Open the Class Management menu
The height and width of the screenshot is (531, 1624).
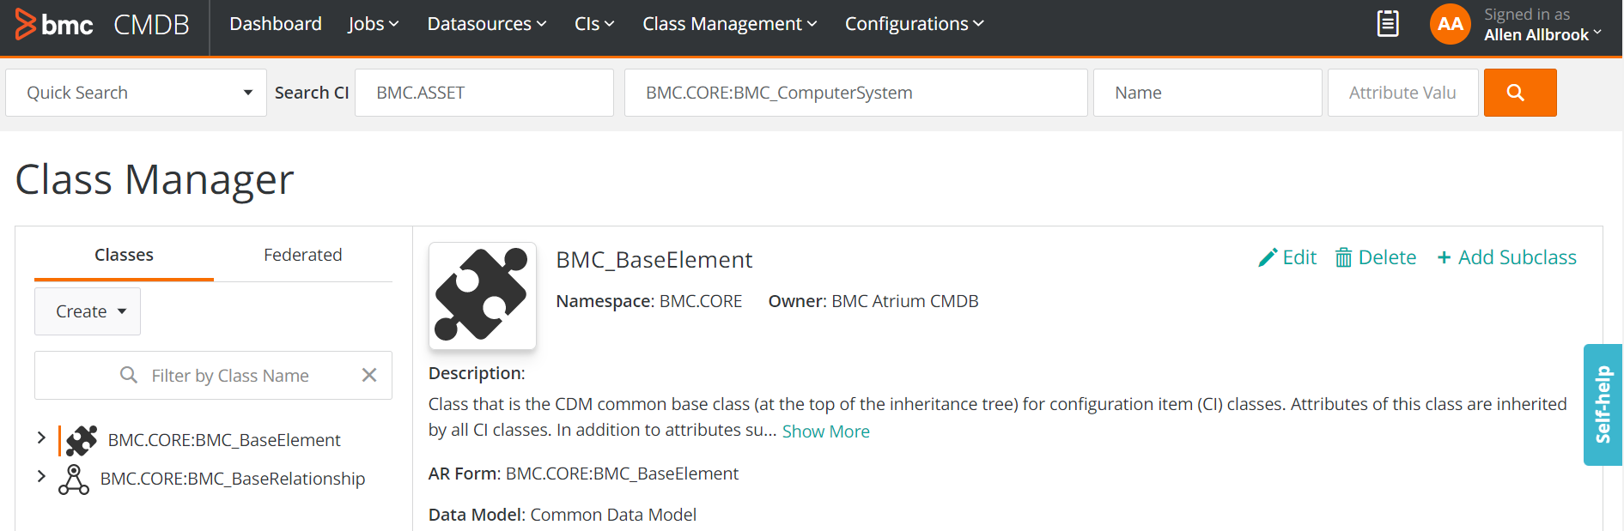(730, 24)
